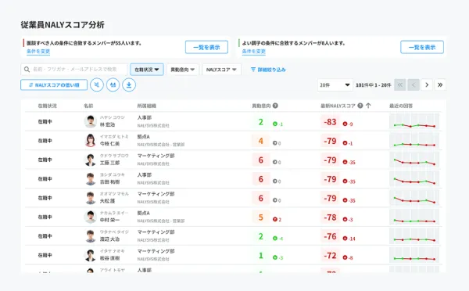Click 条件を変更 under good-condition notice
Screen dimensions: 469x291
click(x=253, y=51)
